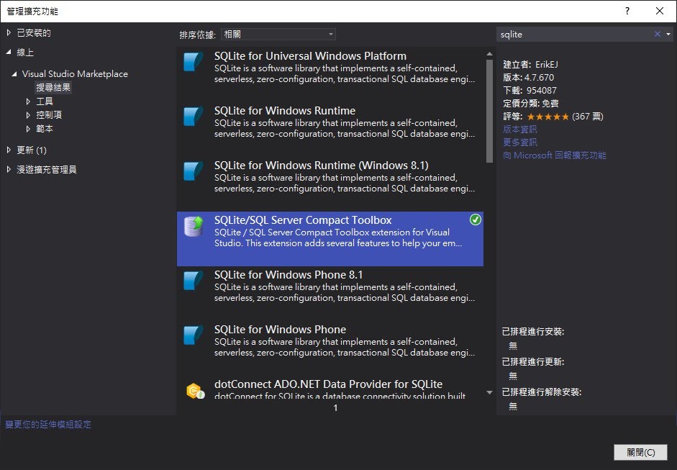Select 漫遊擴充管理員 in the sidebar
The height and width of the screenshot is (470, 677).
(46, 169)
